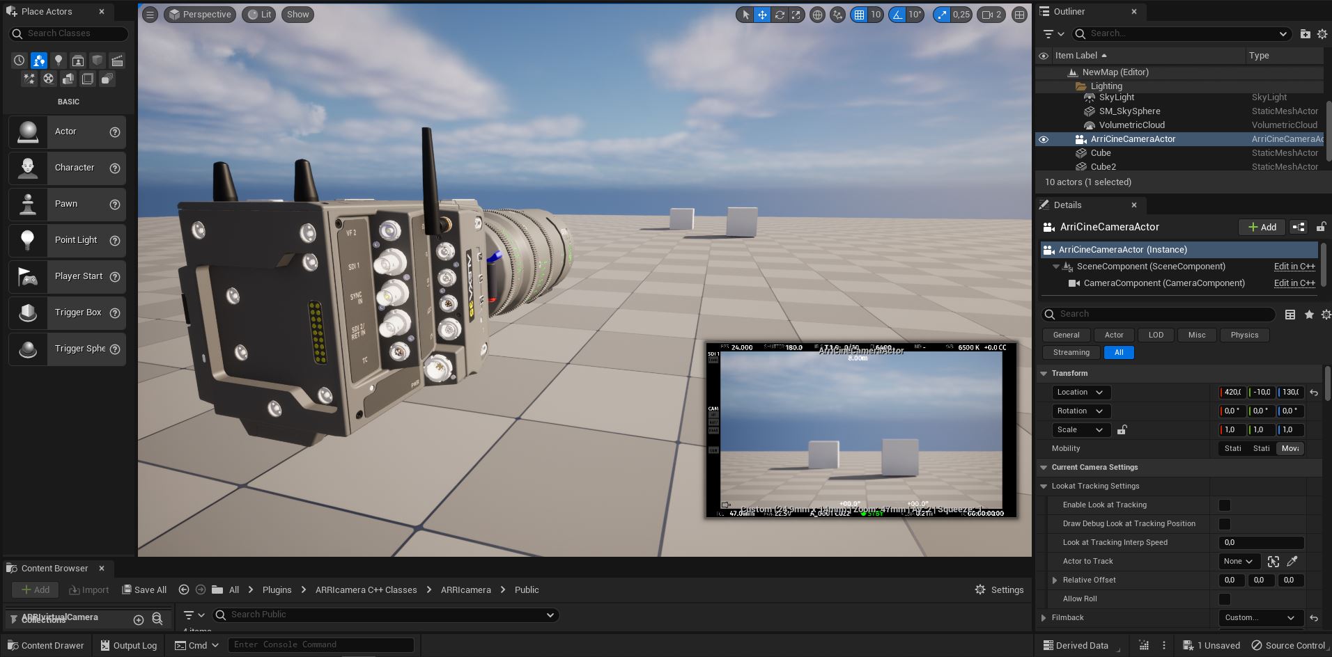Reset Location to default arrow
The height and width of the screenshot is (657, 1332).
[x=1314, y=393]
